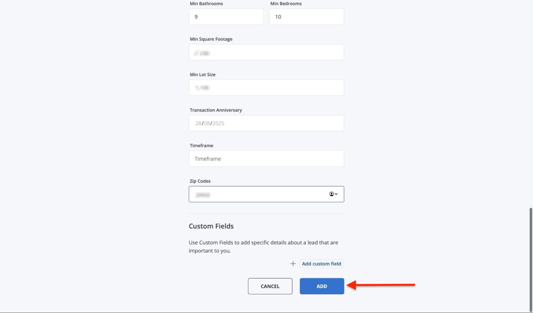Screen dimensions: 533x313
Task: Click the Min Square Footage label
Action: [211, 39]
